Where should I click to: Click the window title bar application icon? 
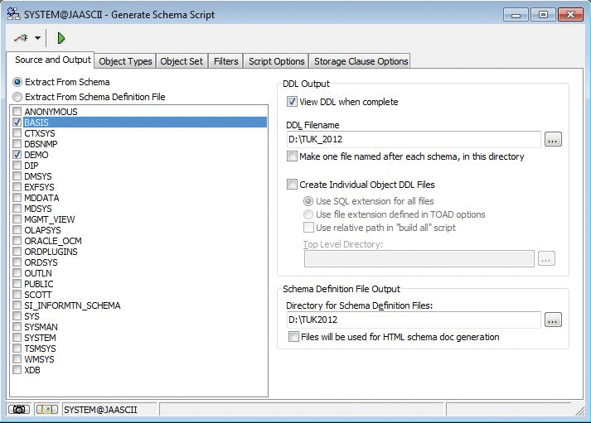pyautogui.click(x=13, y=14)
